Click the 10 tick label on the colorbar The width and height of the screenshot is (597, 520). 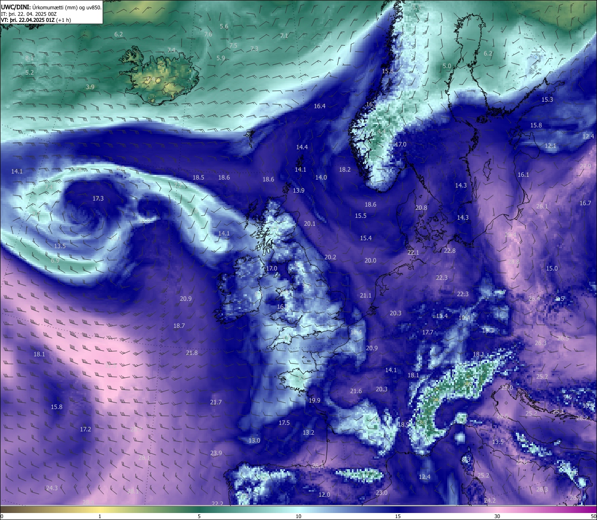(x=298, y=516)
